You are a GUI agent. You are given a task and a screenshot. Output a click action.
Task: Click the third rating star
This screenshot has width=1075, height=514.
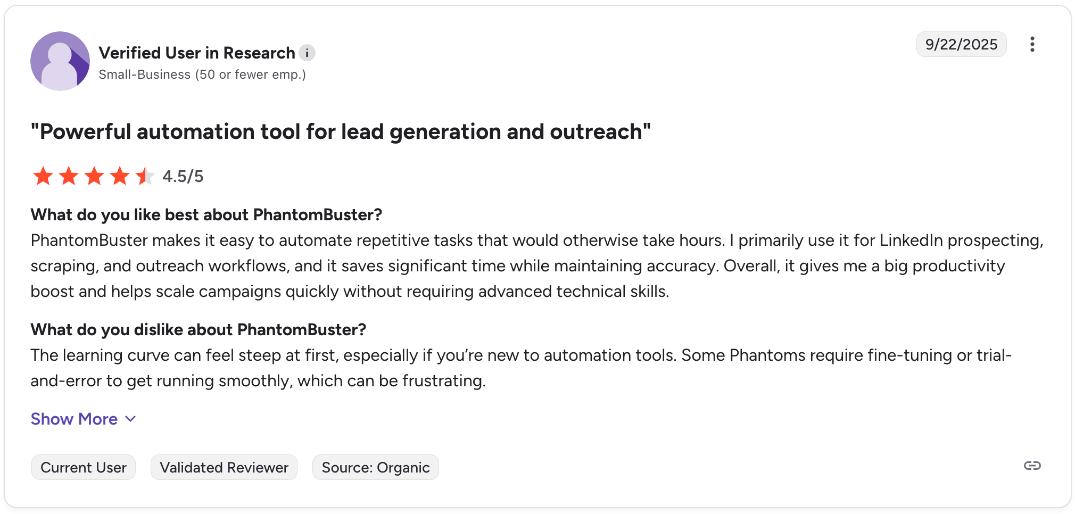pos(94,176)
